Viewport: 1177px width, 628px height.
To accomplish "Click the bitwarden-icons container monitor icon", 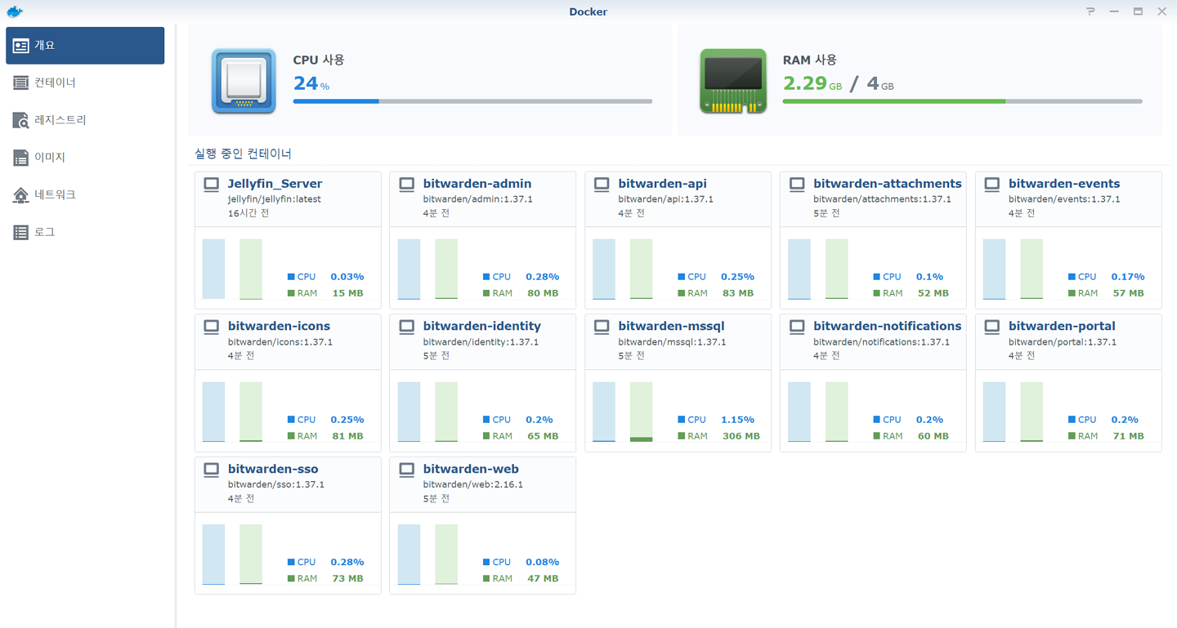I will pyautogui.click(x=212, y=327).
